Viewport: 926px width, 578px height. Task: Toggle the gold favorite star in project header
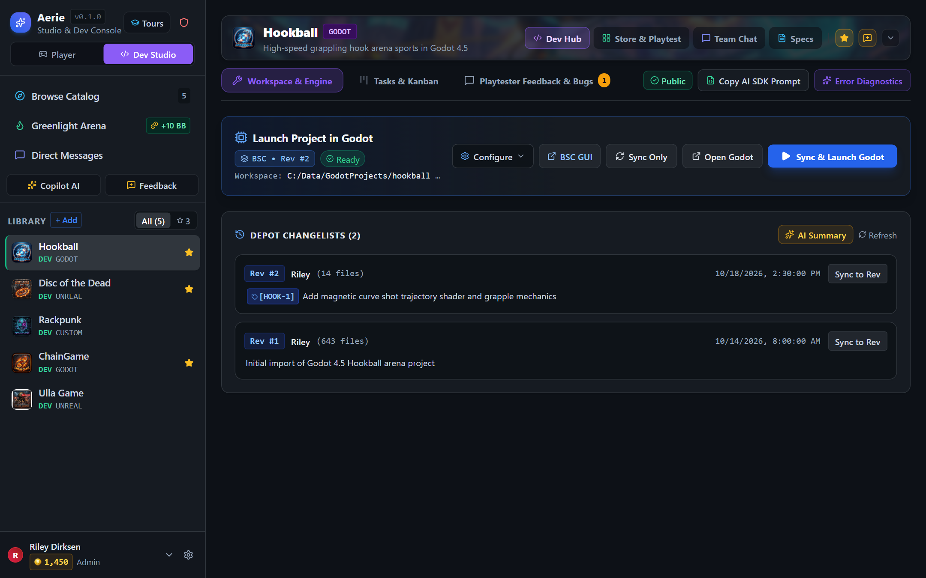coord(844,38)
